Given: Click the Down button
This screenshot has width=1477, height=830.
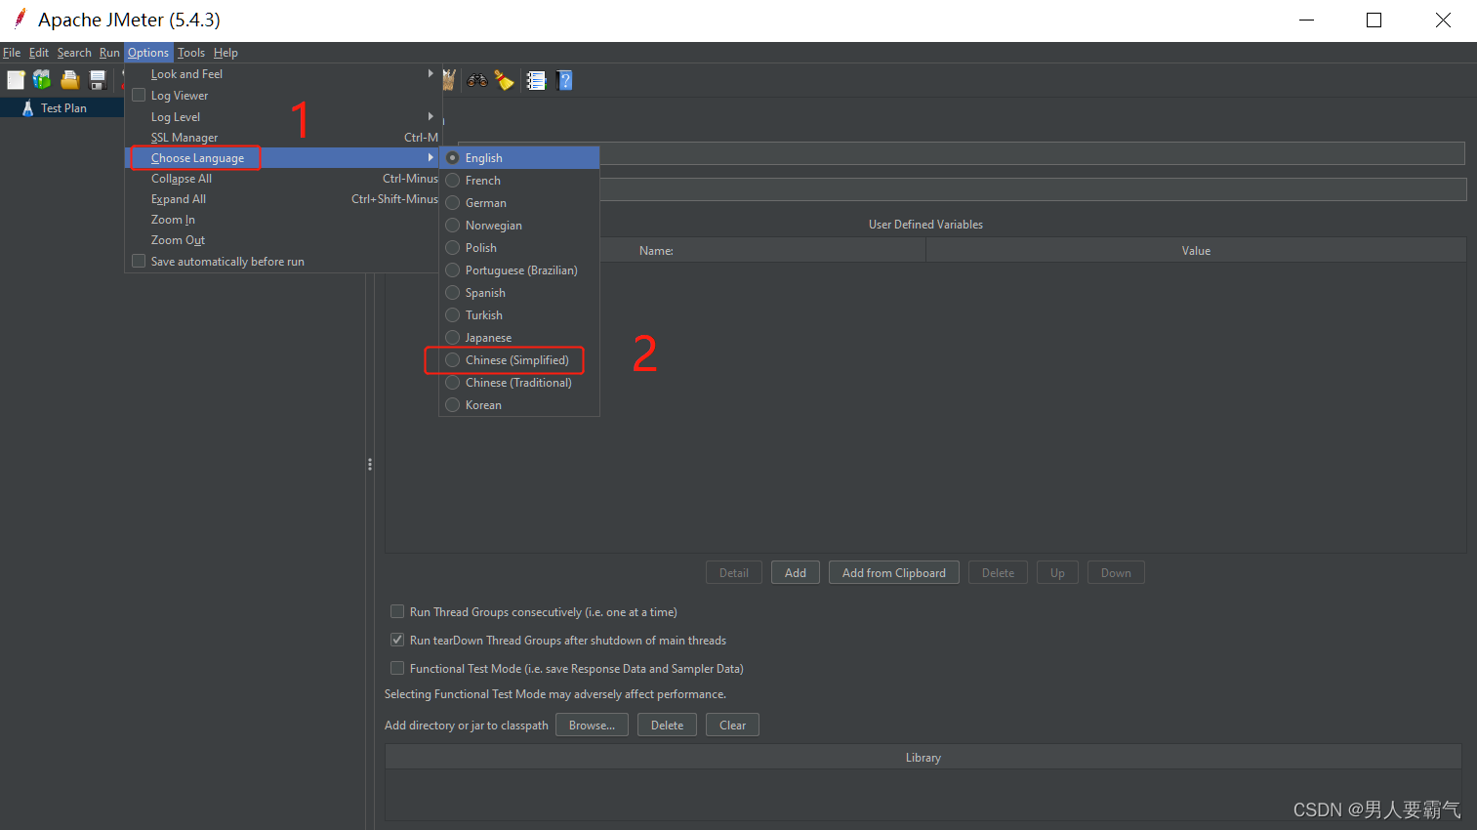Looking at the screenshot, I should click(1116, 572).
